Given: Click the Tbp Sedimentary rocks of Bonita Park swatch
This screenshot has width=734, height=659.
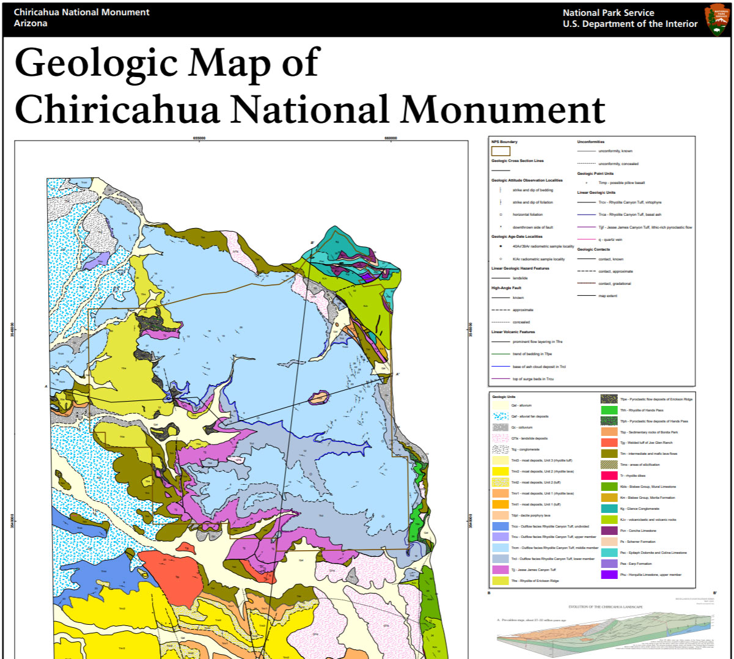Looking at the screenshot, I should point(609,432).
